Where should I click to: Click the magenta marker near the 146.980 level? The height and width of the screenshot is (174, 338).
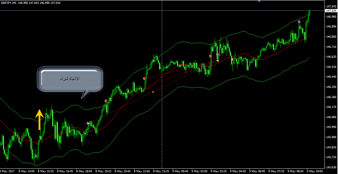pos(299,22)
